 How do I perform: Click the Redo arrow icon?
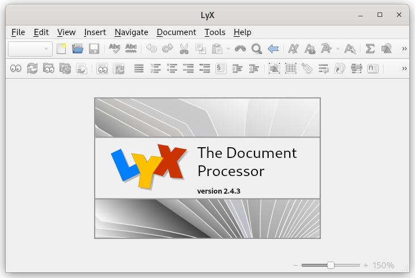coord(168,49)
